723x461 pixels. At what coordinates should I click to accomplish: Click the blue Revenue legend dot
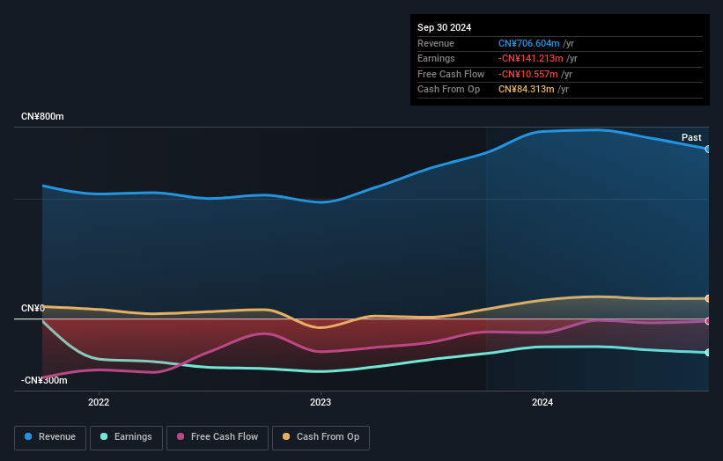(x=27, y=436)
